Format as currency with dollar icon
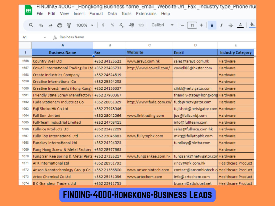The height and width of the screenshot is (206, 275). click(103, 25)
